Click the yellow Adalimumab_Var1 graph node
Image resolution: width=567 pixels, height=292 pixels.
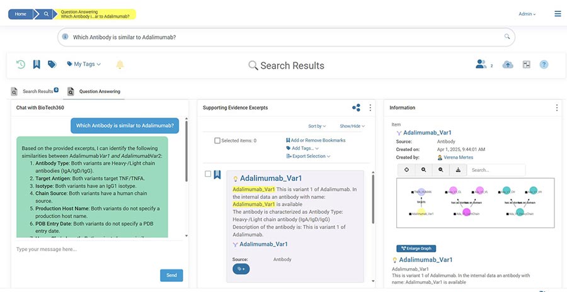click(x=421, y=213)
